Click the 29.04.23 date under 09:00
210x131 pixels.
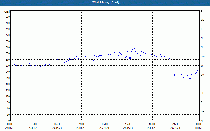pos(81,128)
